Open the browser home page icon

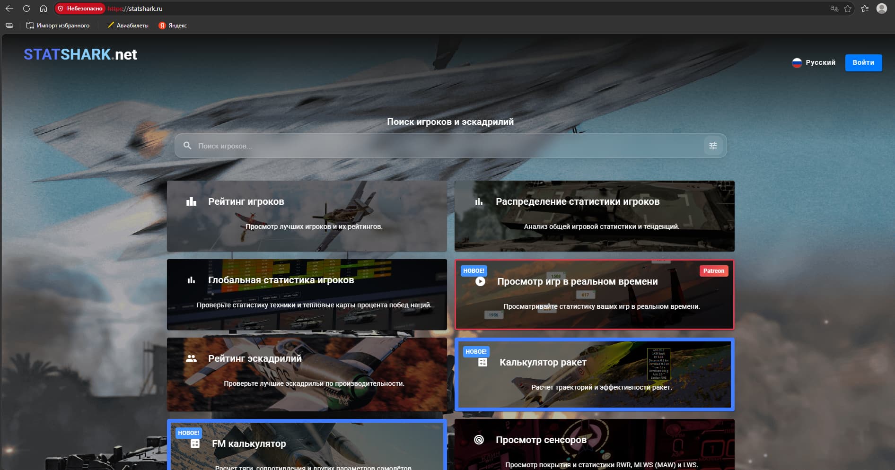click(x=44, y=9)
